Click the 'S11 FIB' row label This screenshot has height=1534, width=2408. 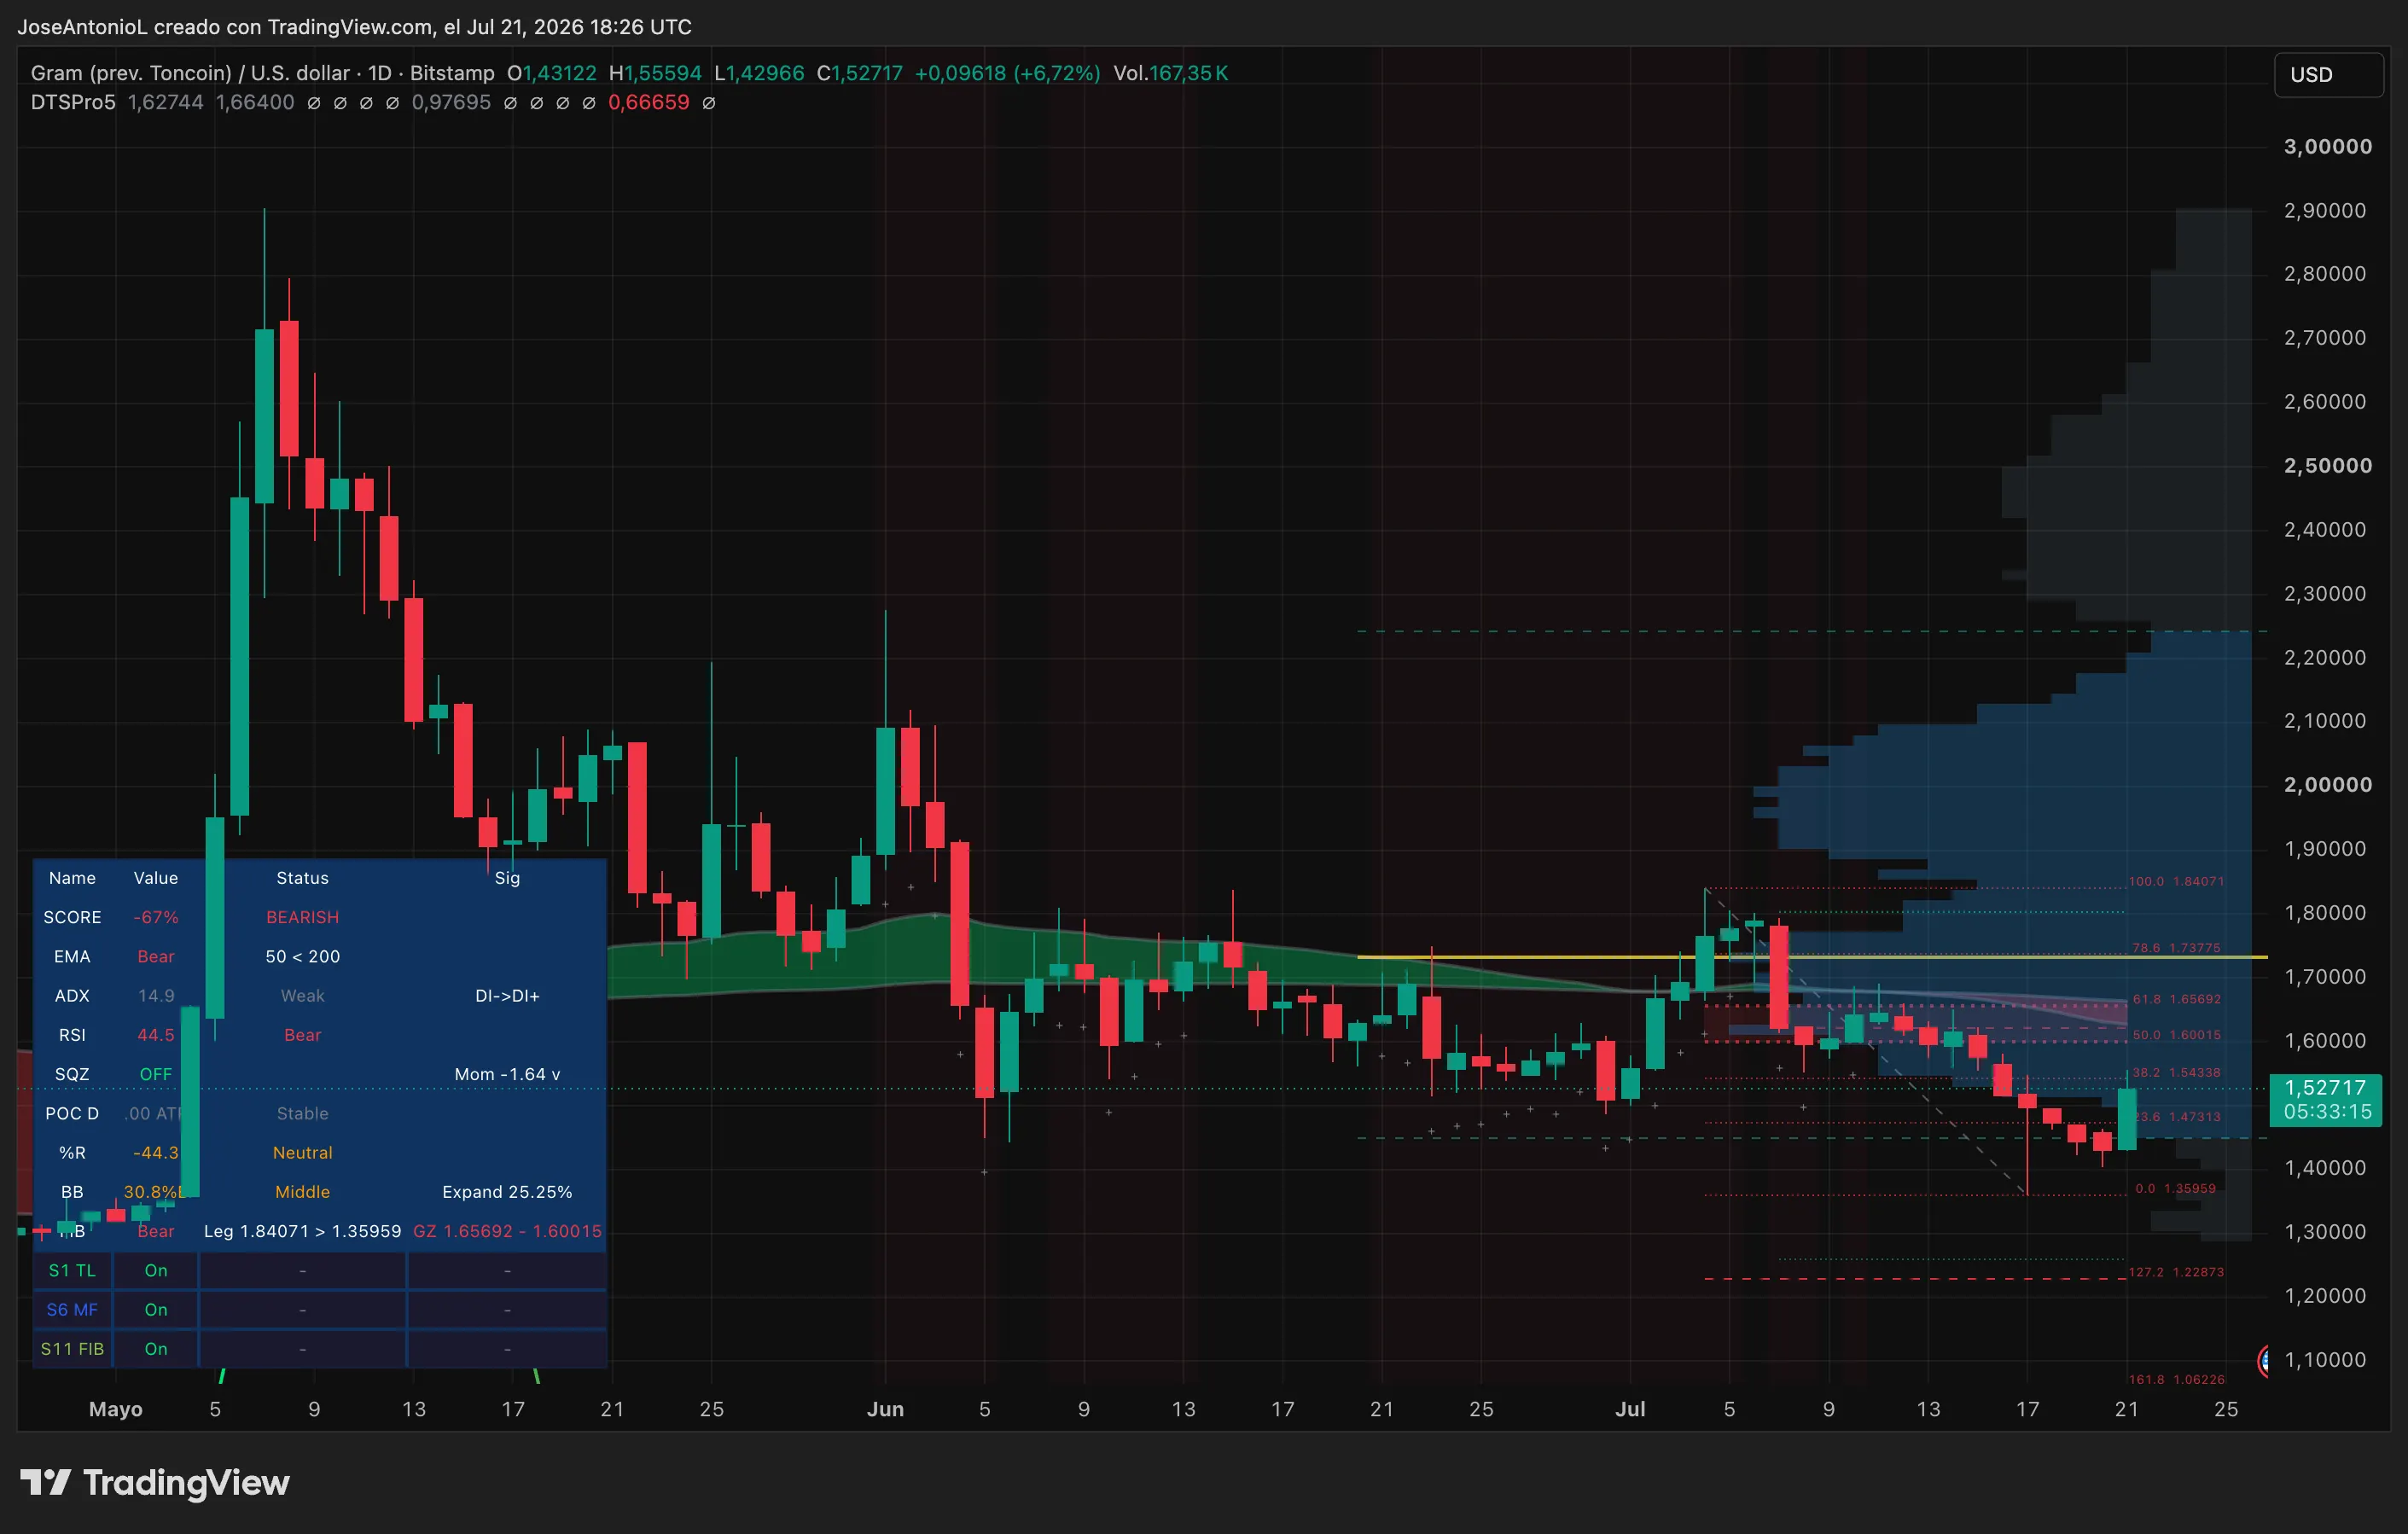[x=72, y=1348]
